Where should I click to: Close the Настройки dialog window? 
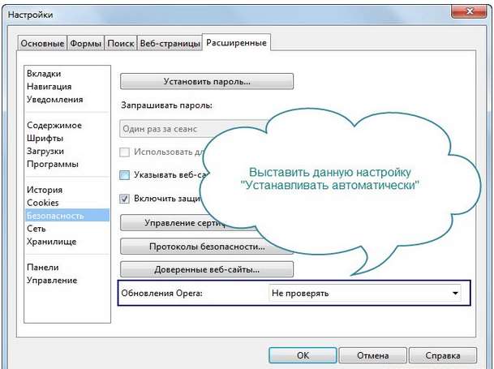pos(464,12)
